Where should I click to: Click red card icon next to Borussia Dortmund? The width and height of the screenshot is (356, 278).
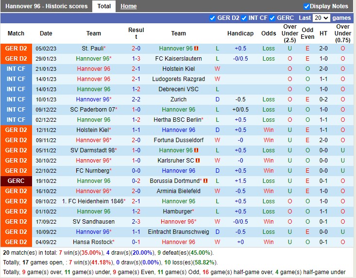tap(205, 180)
